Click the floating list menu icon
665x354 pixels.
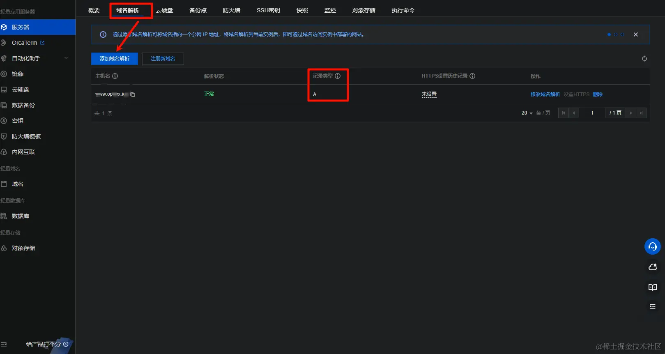pos(653,306)
